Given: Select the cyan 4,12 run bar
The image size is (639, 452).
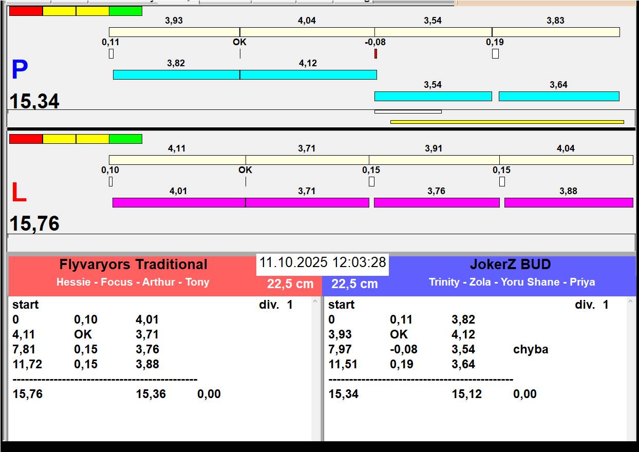Looking at the screenshot, I should [308, 75].
